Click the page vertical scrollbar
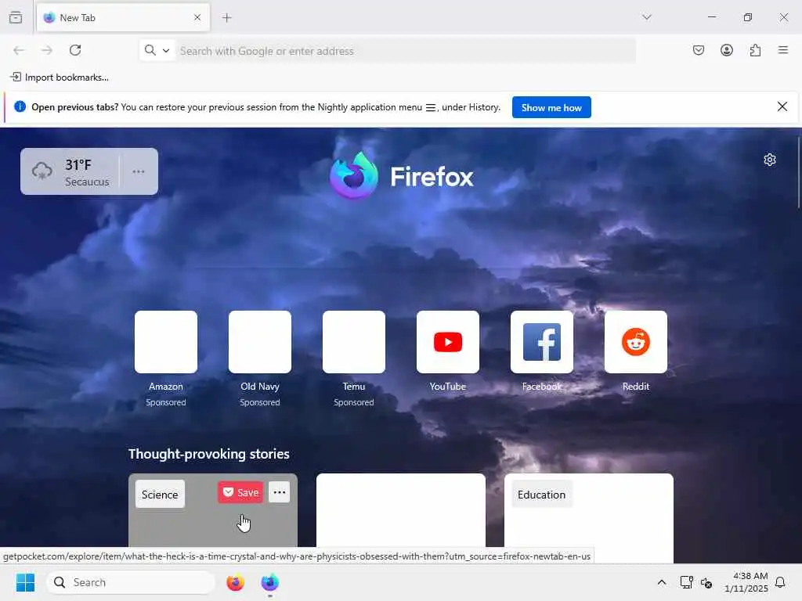The width and height of the screenshot is (802, 601). (x=798, y=173)
